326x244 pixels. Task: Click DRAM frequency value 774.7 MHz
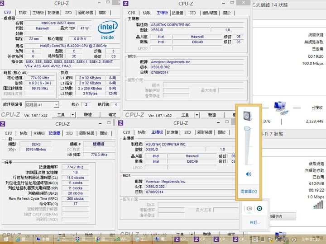coord(75,167)
